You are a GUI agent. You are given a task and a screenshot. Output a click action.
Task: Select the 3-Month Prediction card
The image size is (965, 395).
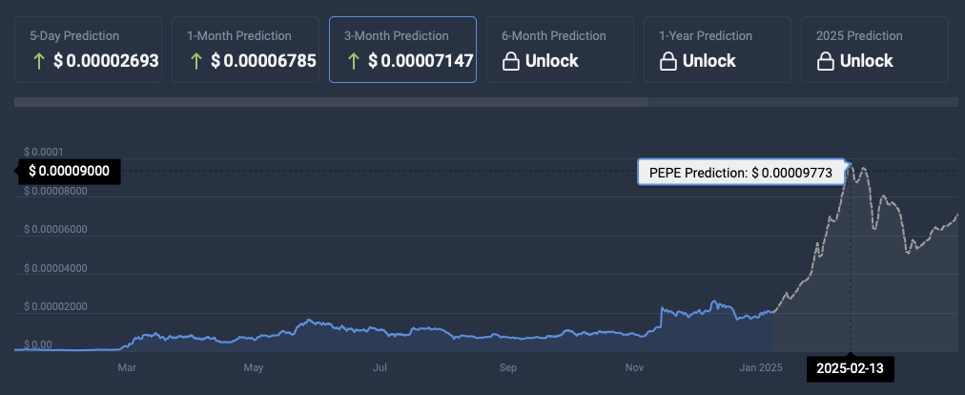click(403, 50)
